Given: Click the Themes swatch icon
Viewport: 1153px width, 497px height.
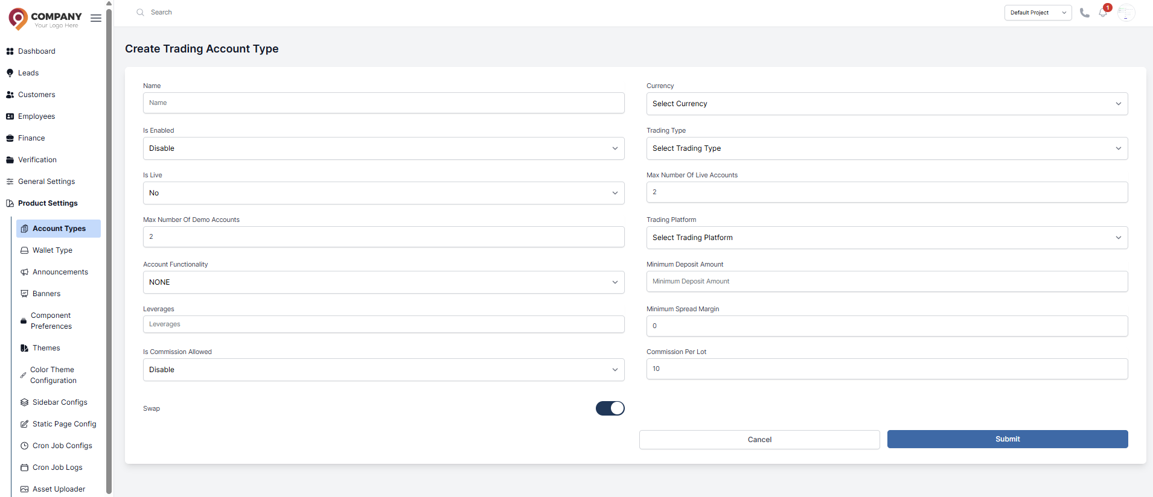Looking at the screenshot, I should tap(24, 348).
